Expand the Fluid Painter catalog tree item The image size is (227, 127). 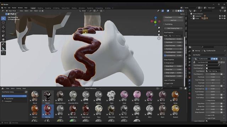5,99
